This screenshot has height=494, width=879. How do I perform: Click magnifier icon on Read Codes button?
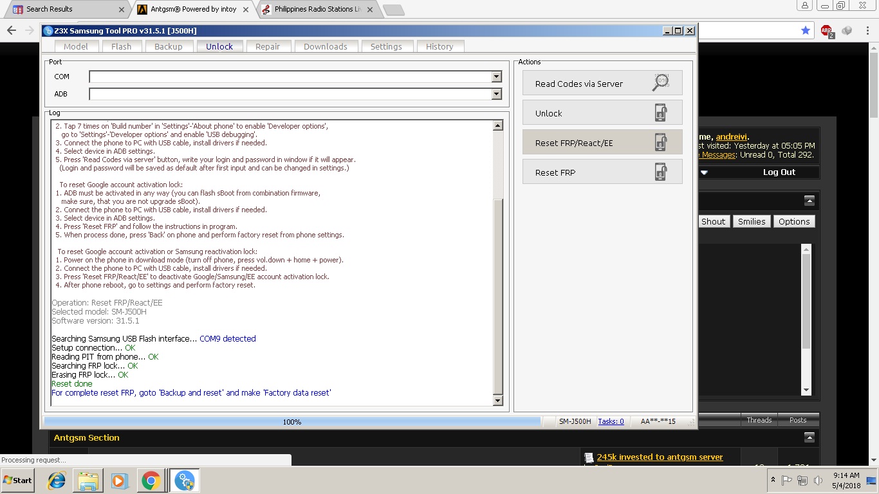661,82
